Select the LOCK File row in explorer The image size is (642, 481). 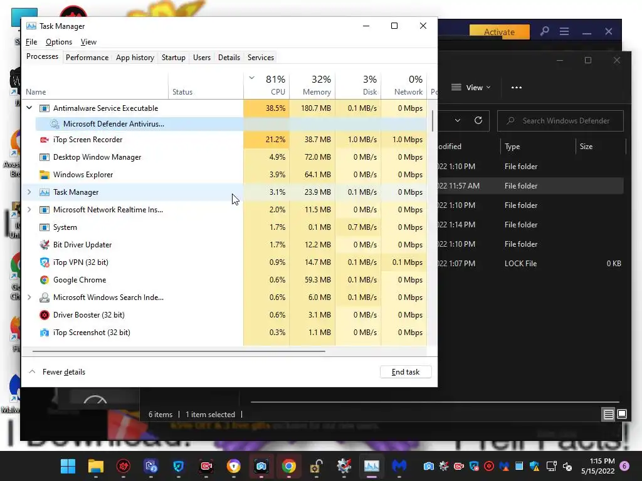530,264
